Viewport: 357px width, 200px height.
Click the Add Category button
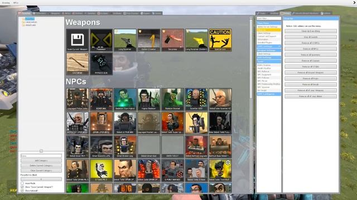(41, 161)
